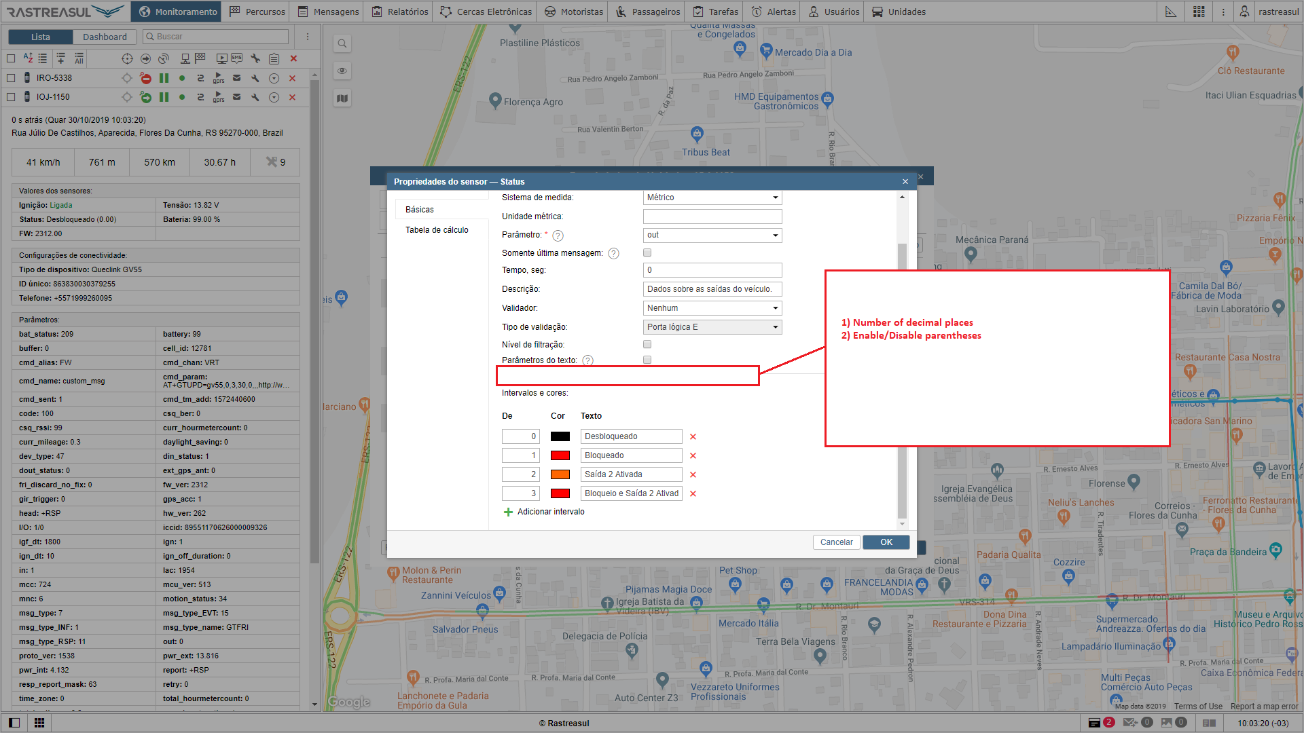
Task: Open the Sistema de medida dropdown
Action: 712,198
